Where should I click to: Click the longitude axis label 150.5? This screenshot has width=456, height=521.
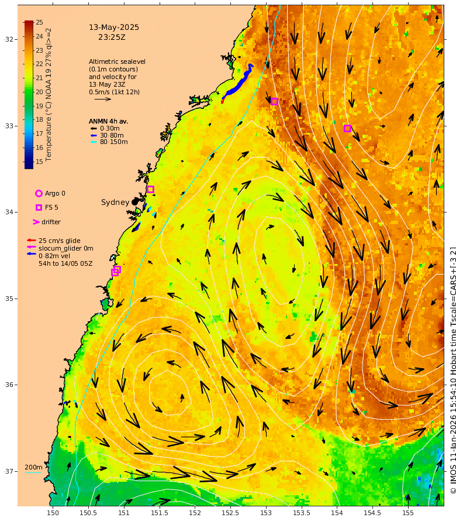(88, 513)
